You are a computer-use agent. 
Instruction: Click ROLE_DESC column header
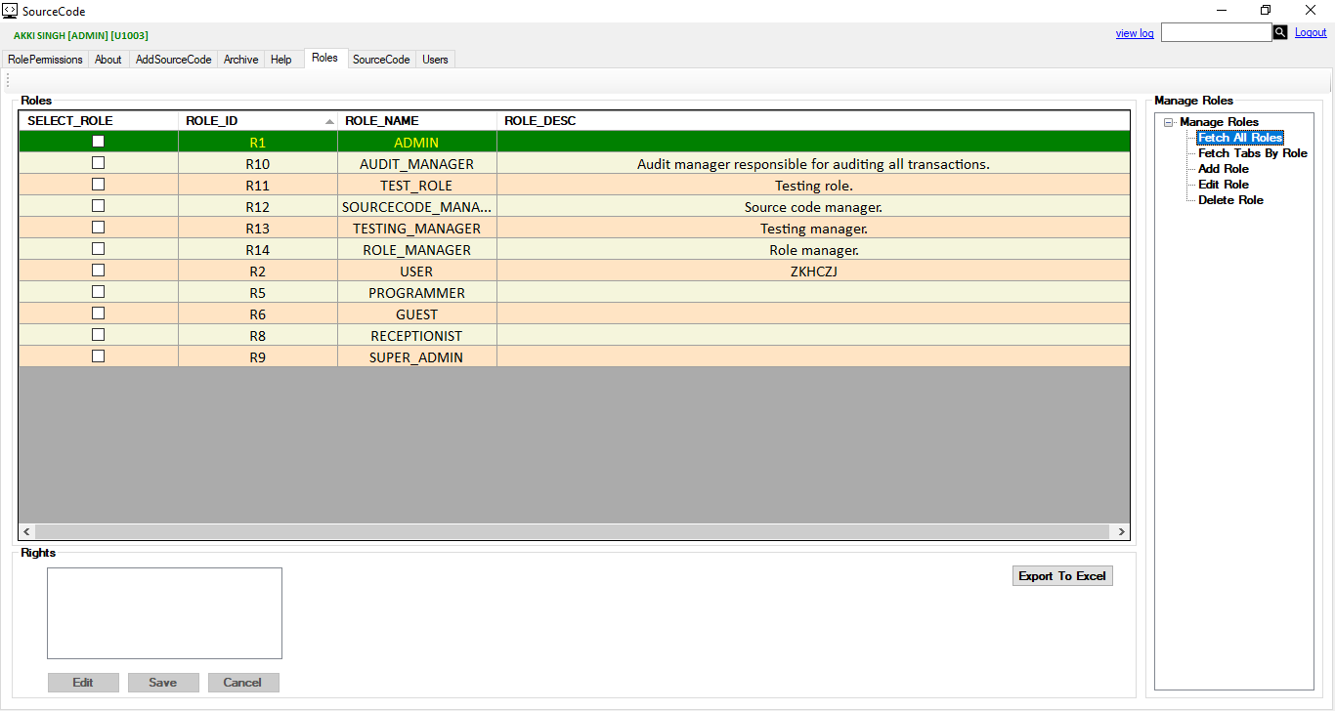[x=813, y=121]
